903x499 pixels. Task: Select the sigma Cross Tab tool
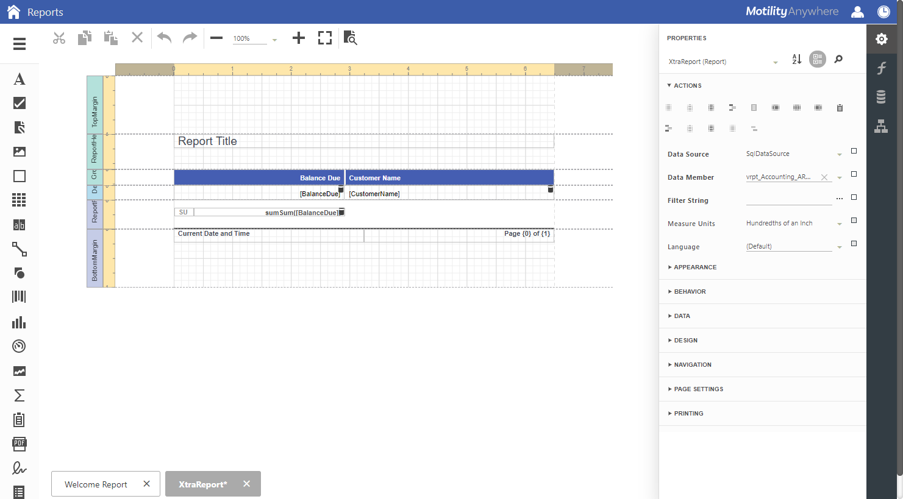pyautogui.click(x=20, y=395)
